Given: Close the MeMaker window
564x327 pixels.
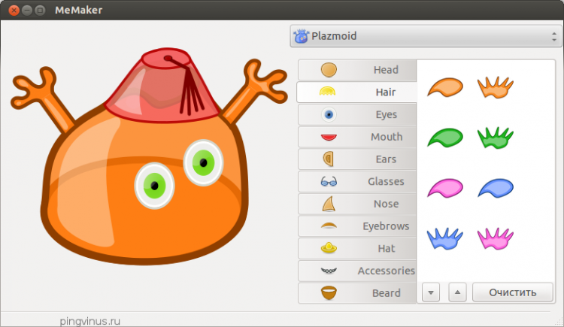Looking at the screenshot, I should [12, 11].
